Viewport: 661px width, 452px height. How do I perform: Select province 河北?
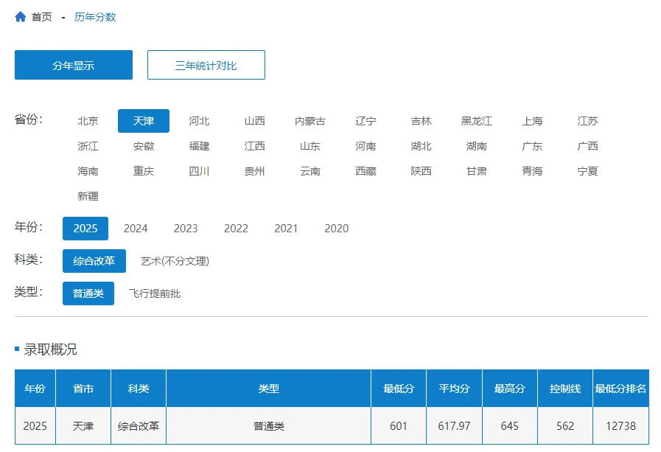[199, 121]
